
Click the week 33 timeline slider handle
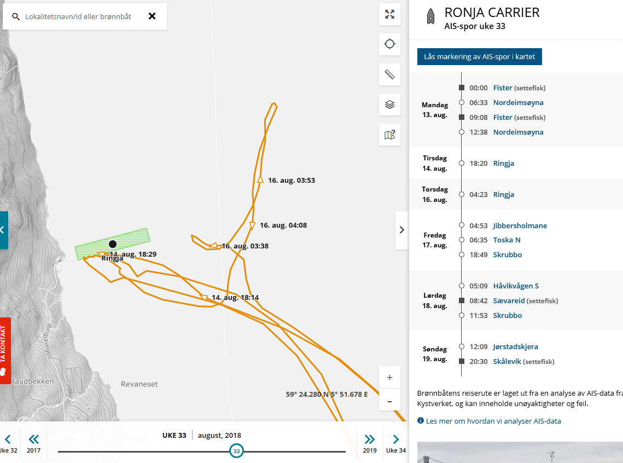236,452
